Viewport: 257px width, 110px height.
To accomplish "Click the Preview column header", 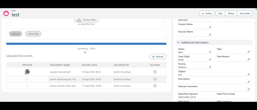I will pos(27,65).
